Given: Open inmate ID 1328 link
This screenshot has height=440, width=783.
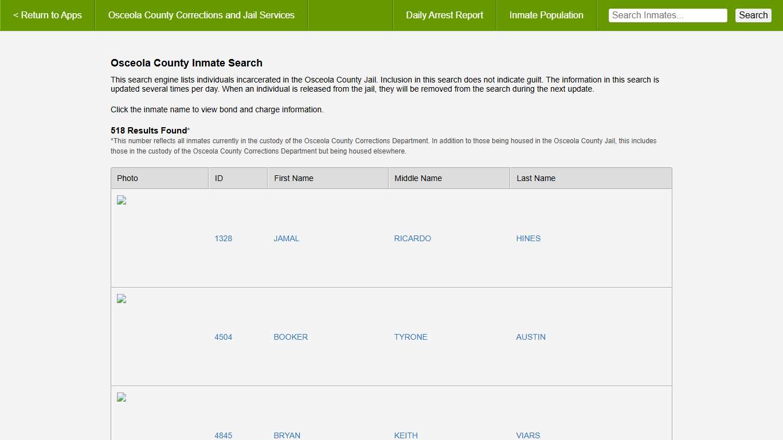Looking at the screenshot, I should tap(223, 238).
